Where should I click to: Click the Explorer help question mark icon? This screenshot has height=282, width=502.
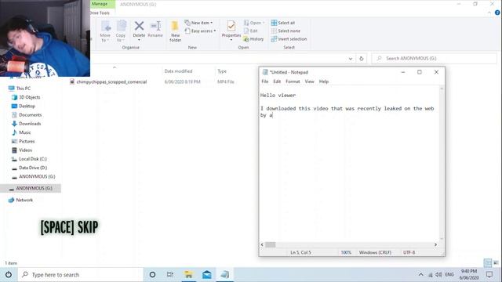(497, 13)
